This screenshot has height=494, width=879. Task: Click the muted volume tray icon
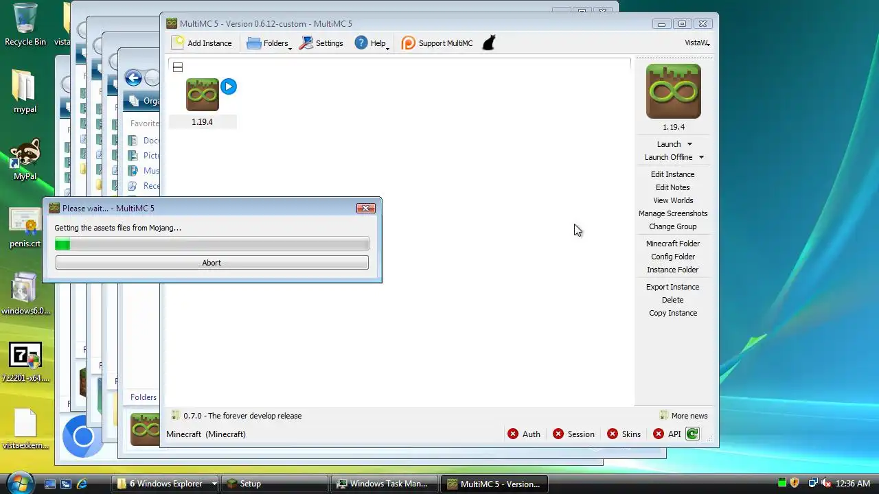pos(825,484)
